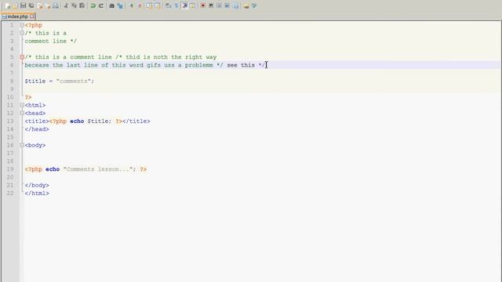The height and width of the screenshot is (282, 502).
Task: Collapse the comment fold marker on line 2
Action: click(22, 33)
